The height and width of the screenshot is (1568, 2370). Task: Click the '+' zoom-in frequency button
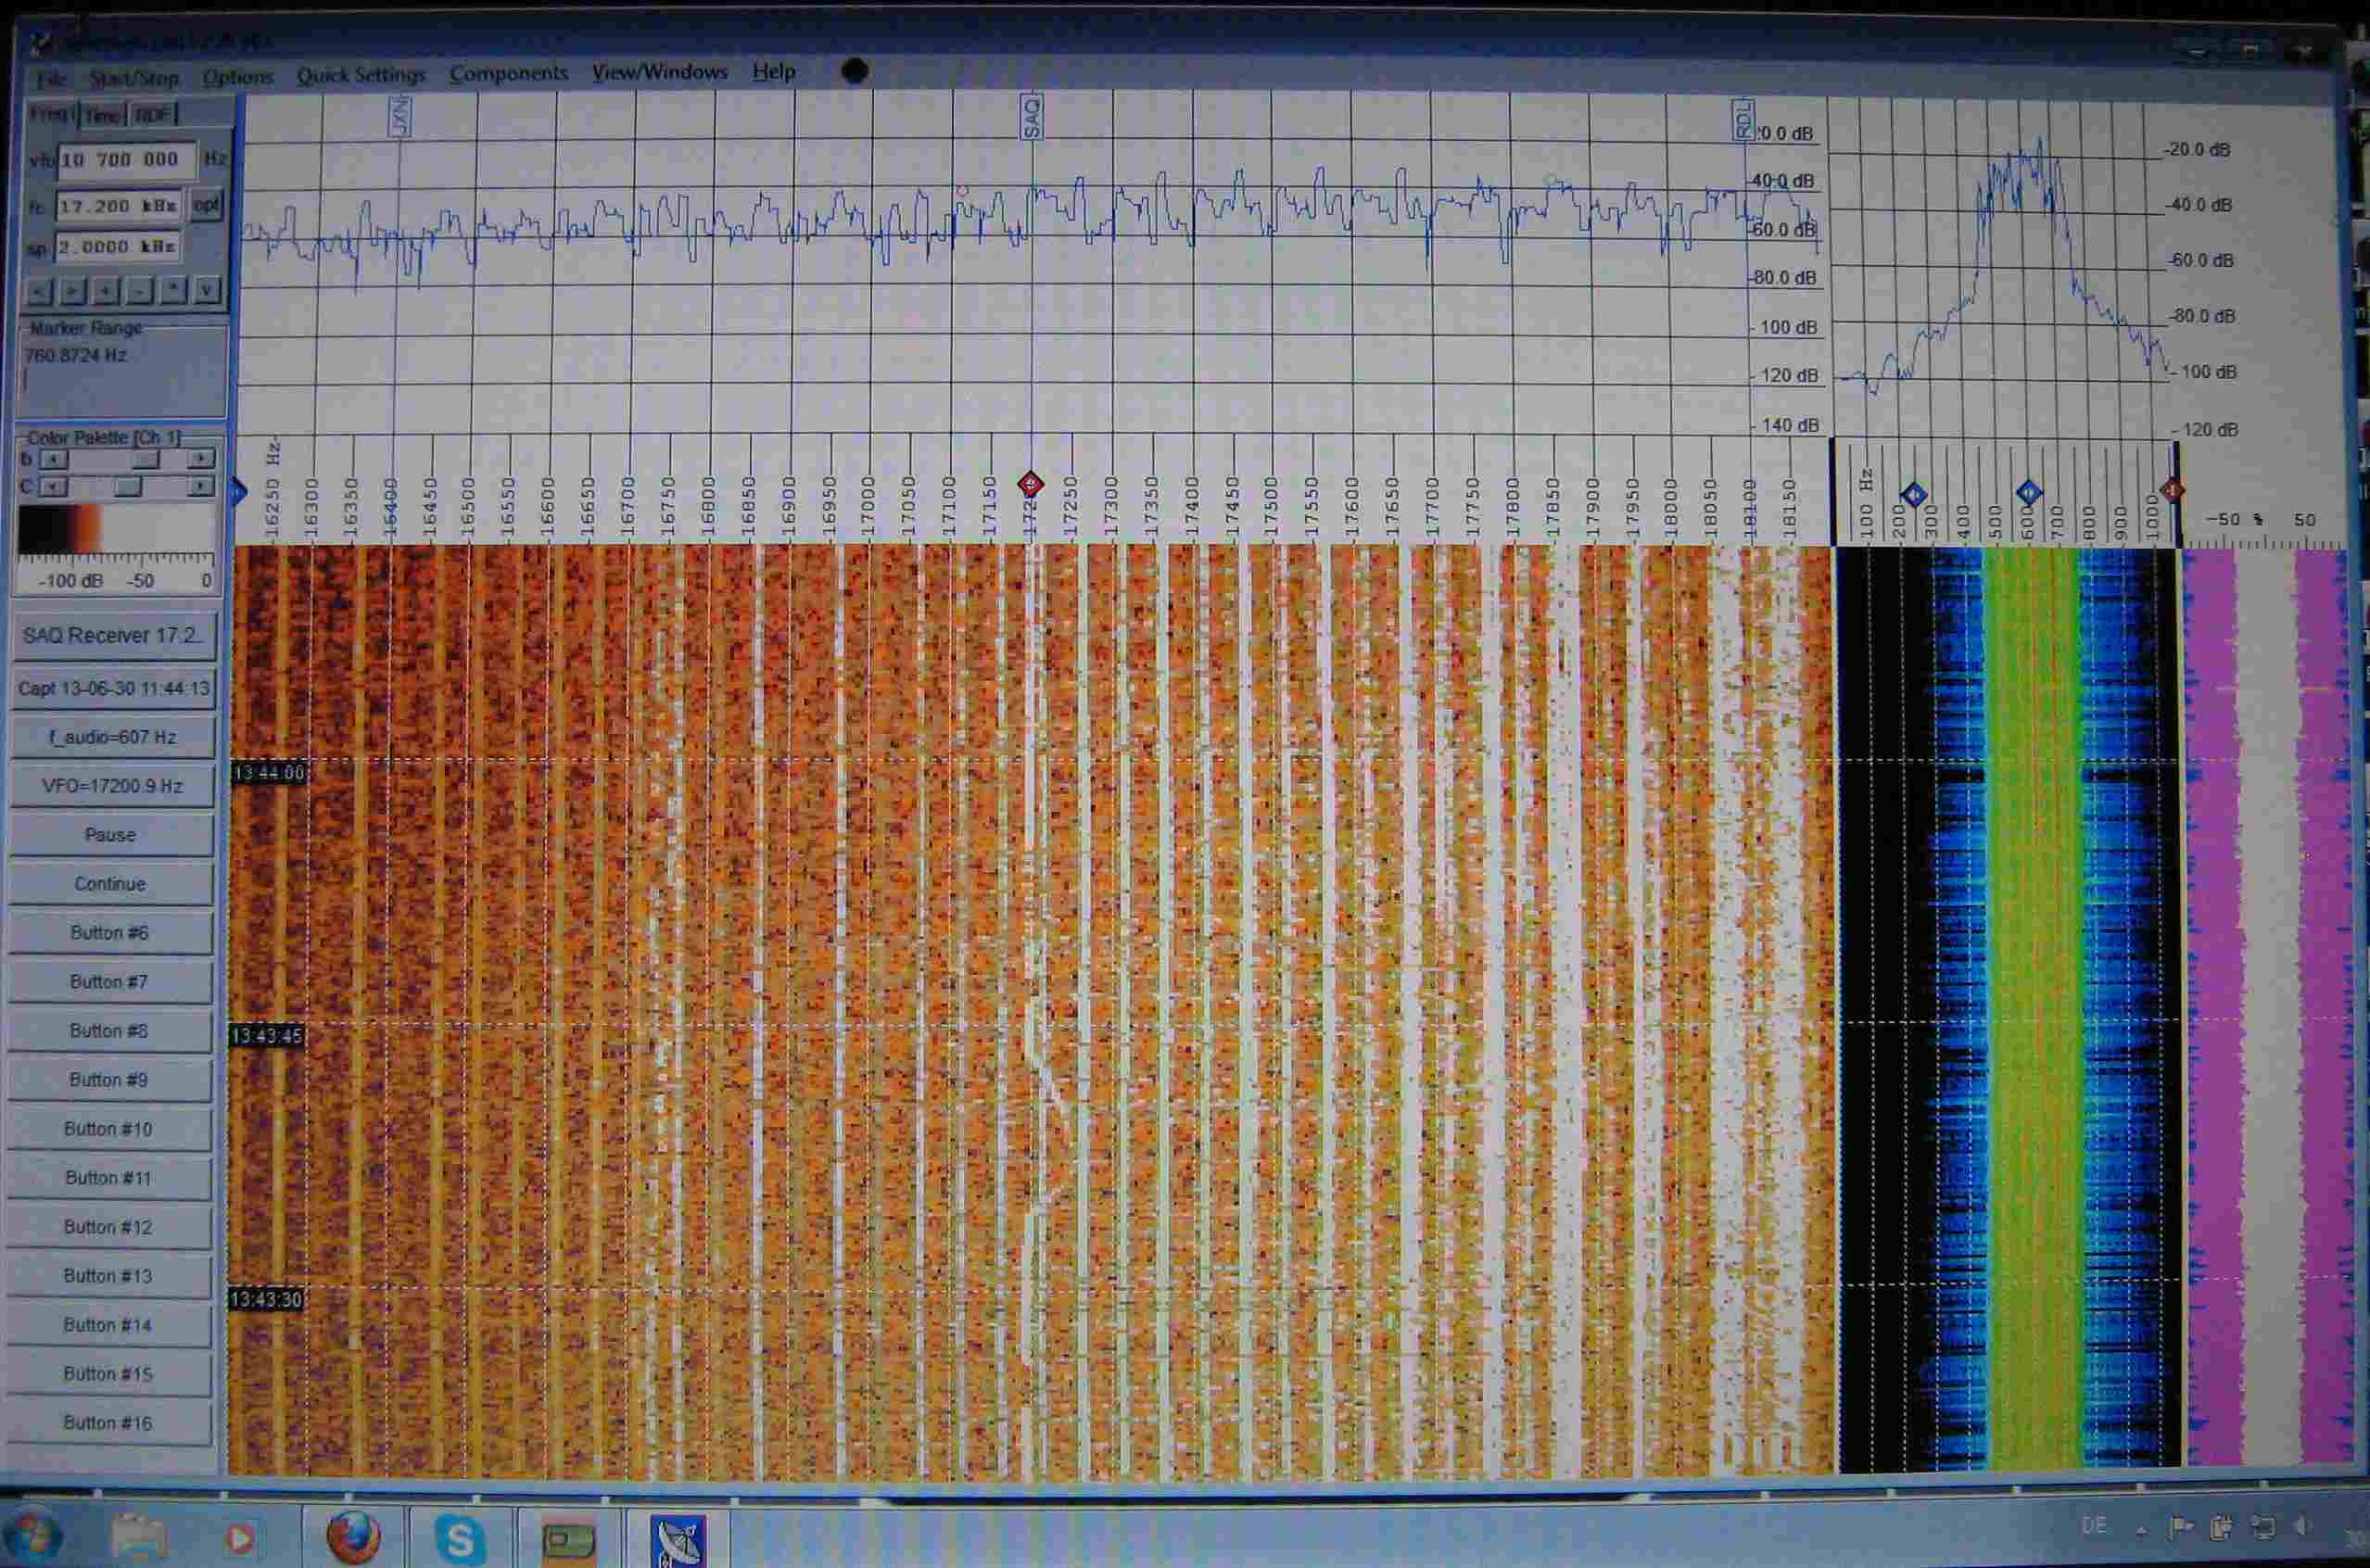click(x=106, y=291)
